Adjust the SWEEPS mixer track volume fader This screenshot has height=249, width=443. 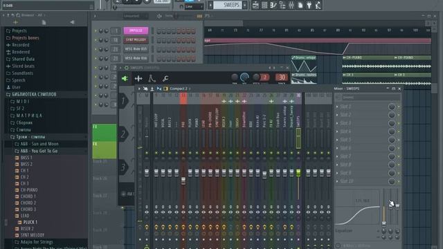tap(298, 172)
